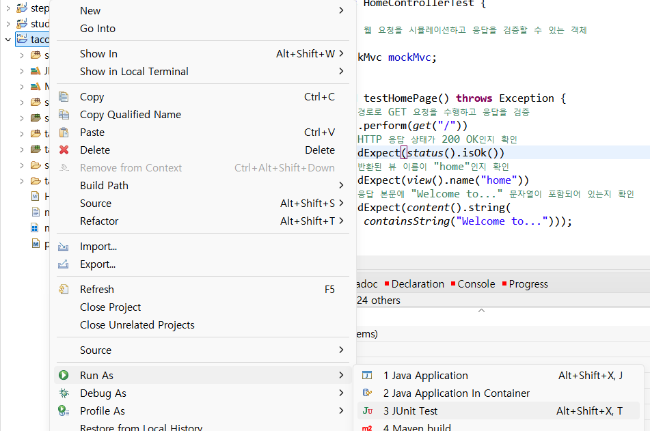Viewport: 650px width, 431px height.
Task: Click the Java Application In Container icon
Action: 367,393
